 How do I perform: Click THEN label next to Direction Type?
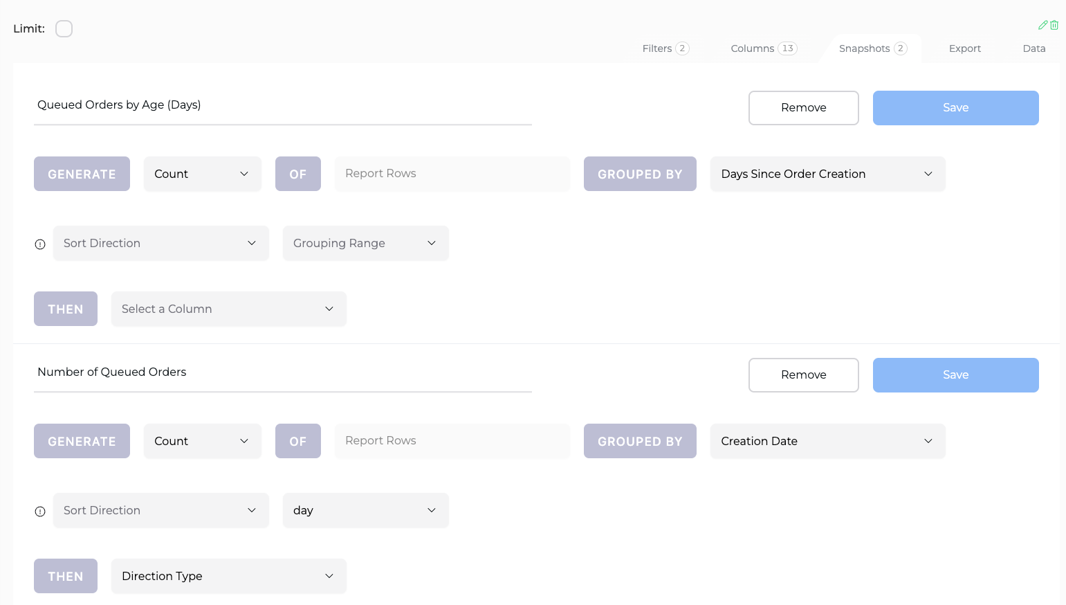coord(66,576)
